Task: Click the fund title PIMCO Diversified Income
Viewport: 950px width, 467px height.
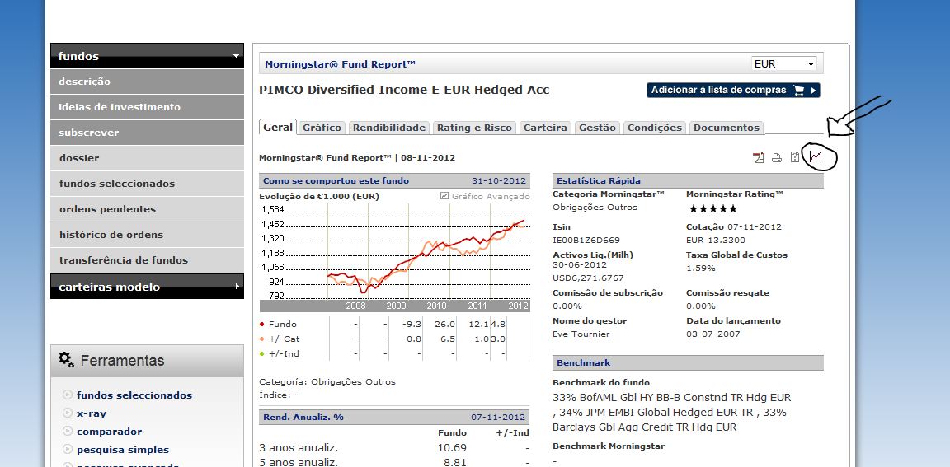Action: click(404, 90)
